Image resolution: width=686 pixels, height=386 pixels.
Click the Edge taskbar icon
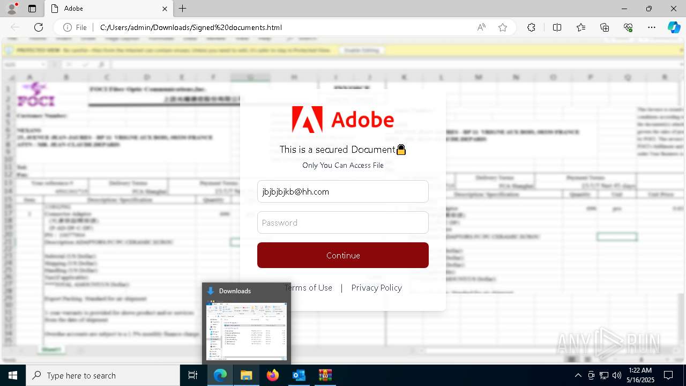point(220,375)
